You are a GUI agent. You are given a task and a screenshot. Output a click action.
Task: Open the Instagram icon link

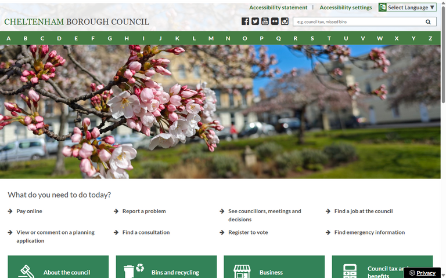[285, 21]
